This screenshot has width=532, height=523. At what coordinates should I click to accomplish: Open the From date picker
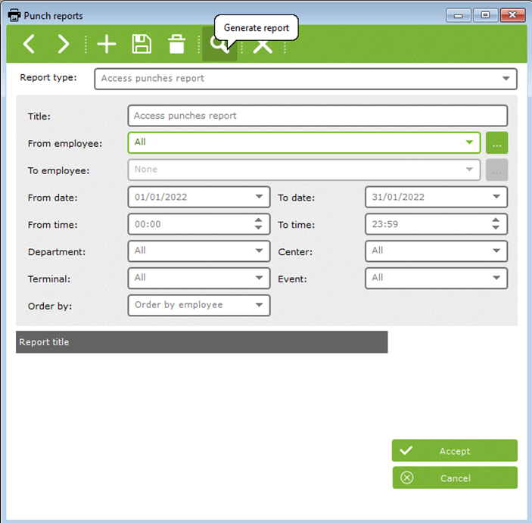tap(199, 197)
